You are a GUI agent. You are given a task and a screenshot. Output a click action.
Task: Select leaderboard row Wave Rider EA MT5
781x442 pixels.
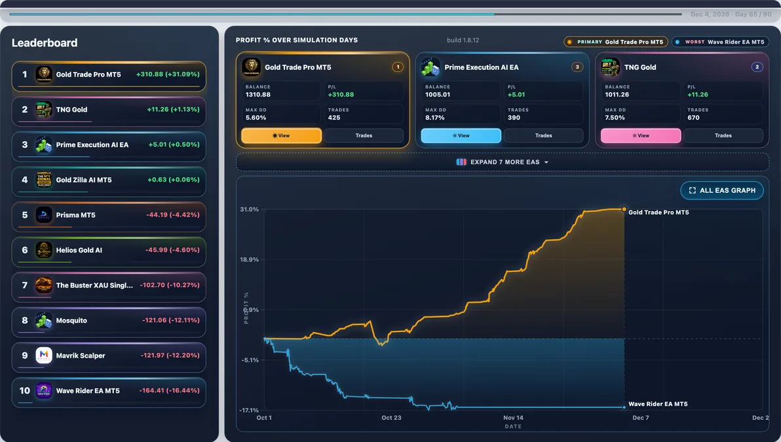pyautogui.click(x=109, y=393)
